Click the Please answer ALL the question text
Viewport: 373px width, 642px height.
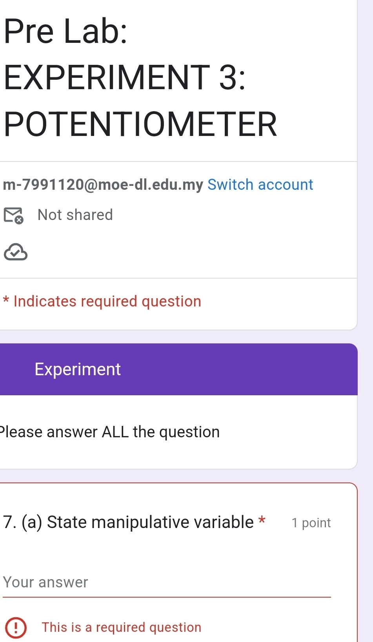[110, 432]
